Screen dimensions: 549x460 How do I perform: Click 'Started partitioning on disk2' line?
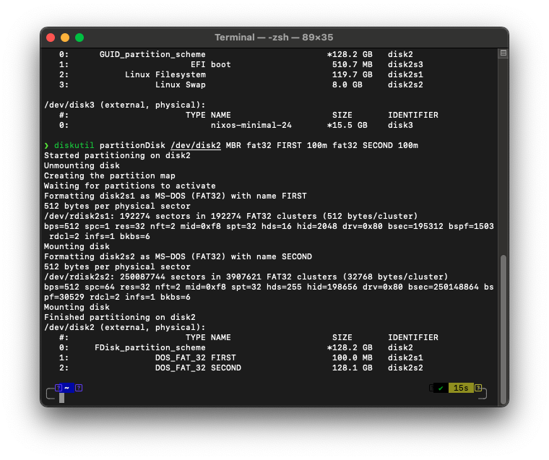tap(117, 155)
